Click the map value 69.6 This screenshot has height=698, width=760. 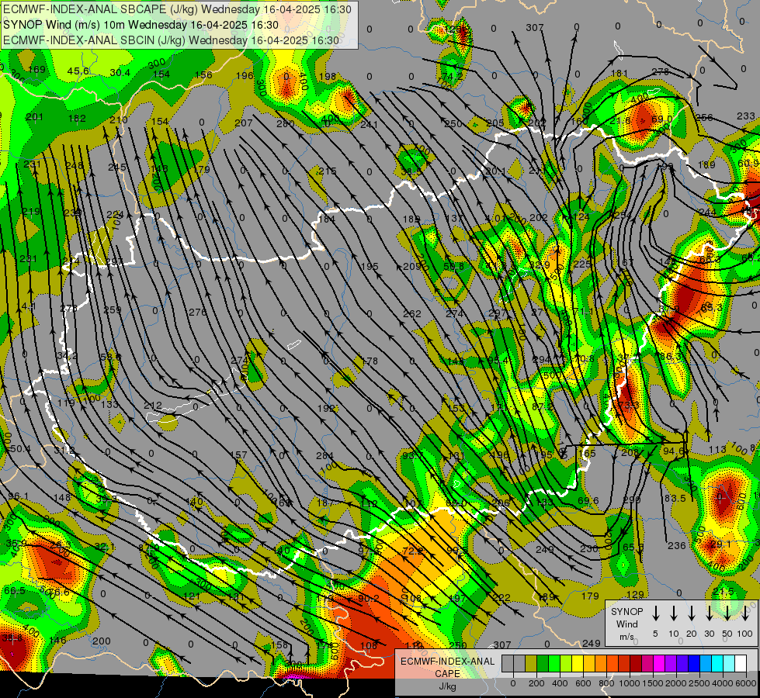pos(588,500)
